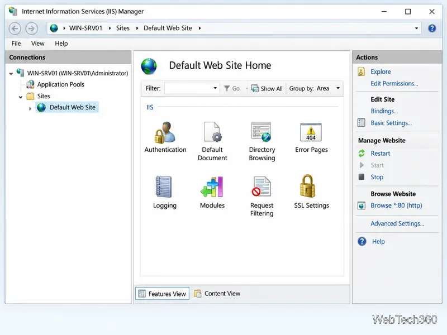Viewport: 447px width, 335px height.
Task: Open the Bindings link
Action: [x=384, y=111]
